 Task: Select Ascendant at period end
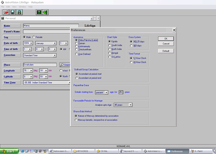coord(89,78)
